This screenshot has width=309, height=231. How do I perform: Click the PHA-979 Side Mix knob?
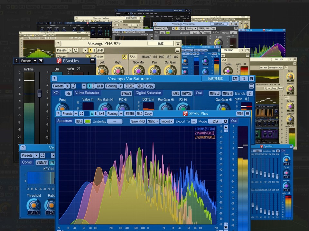point(138,71)
